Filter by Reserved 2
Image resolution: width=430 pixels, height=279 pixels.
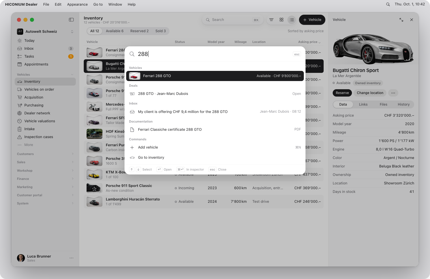(139, 31)
